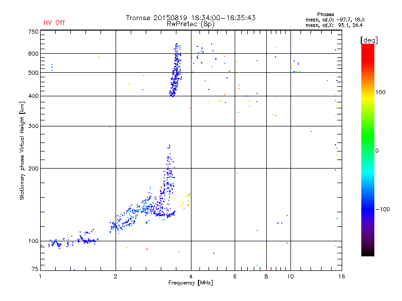This screenshot has width=402, height=301.
Task: Click the -100 tick label on colorbar
Action: (x=382, y=209)
